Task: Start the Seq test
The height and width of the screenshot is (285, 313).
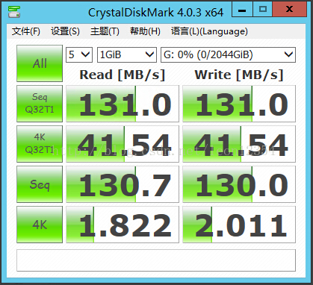Action: pyautogui.click(x=40, y=184)
